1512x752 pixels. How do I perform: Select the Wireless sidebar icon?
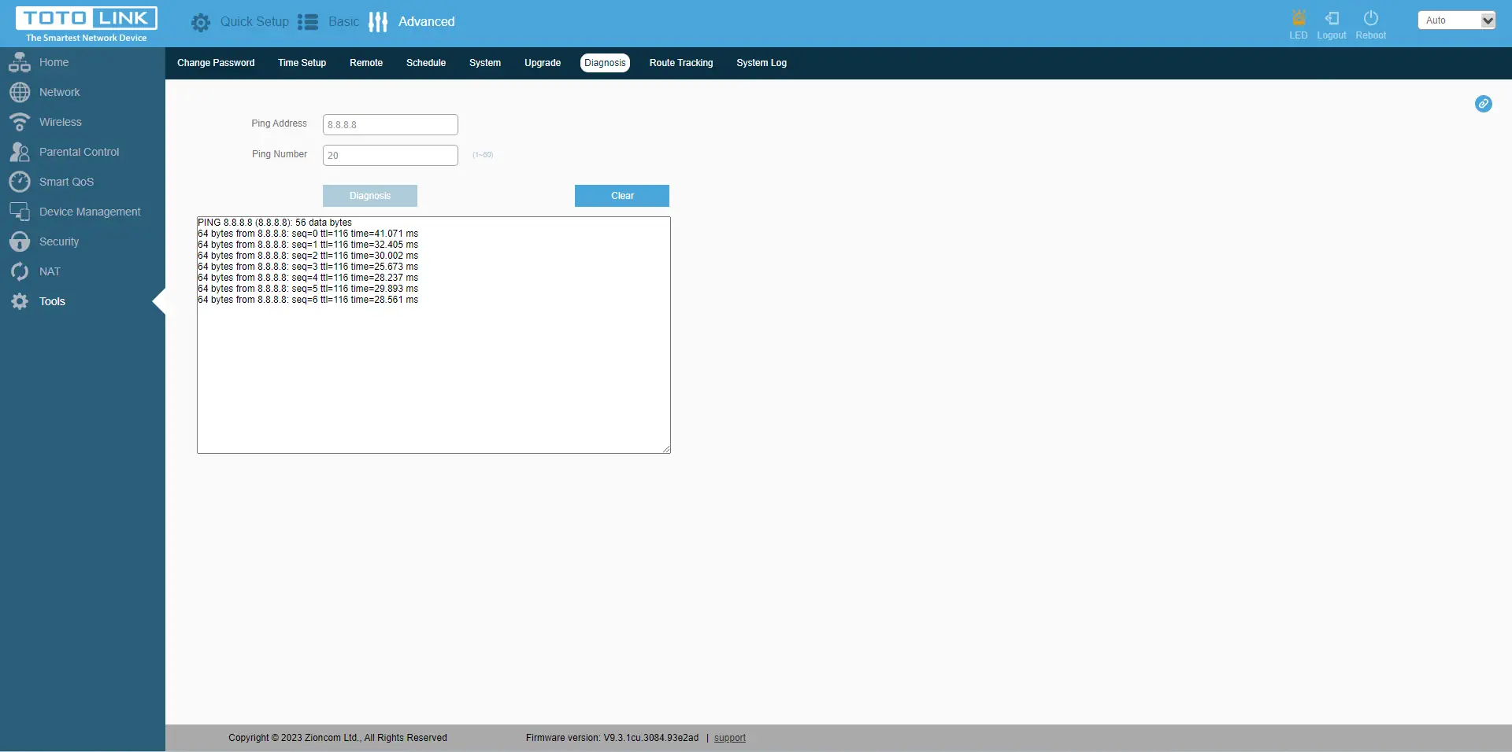(20, 122)
